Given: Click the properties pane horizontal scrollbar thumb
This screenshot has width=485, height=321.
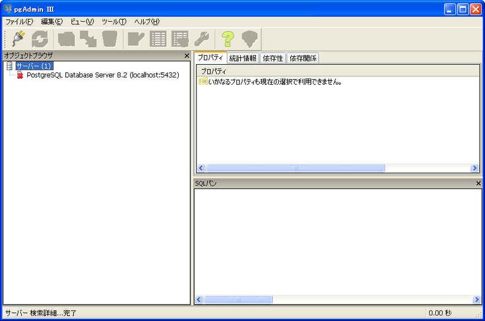Looking at the screenshot, I should coord(295,167).
